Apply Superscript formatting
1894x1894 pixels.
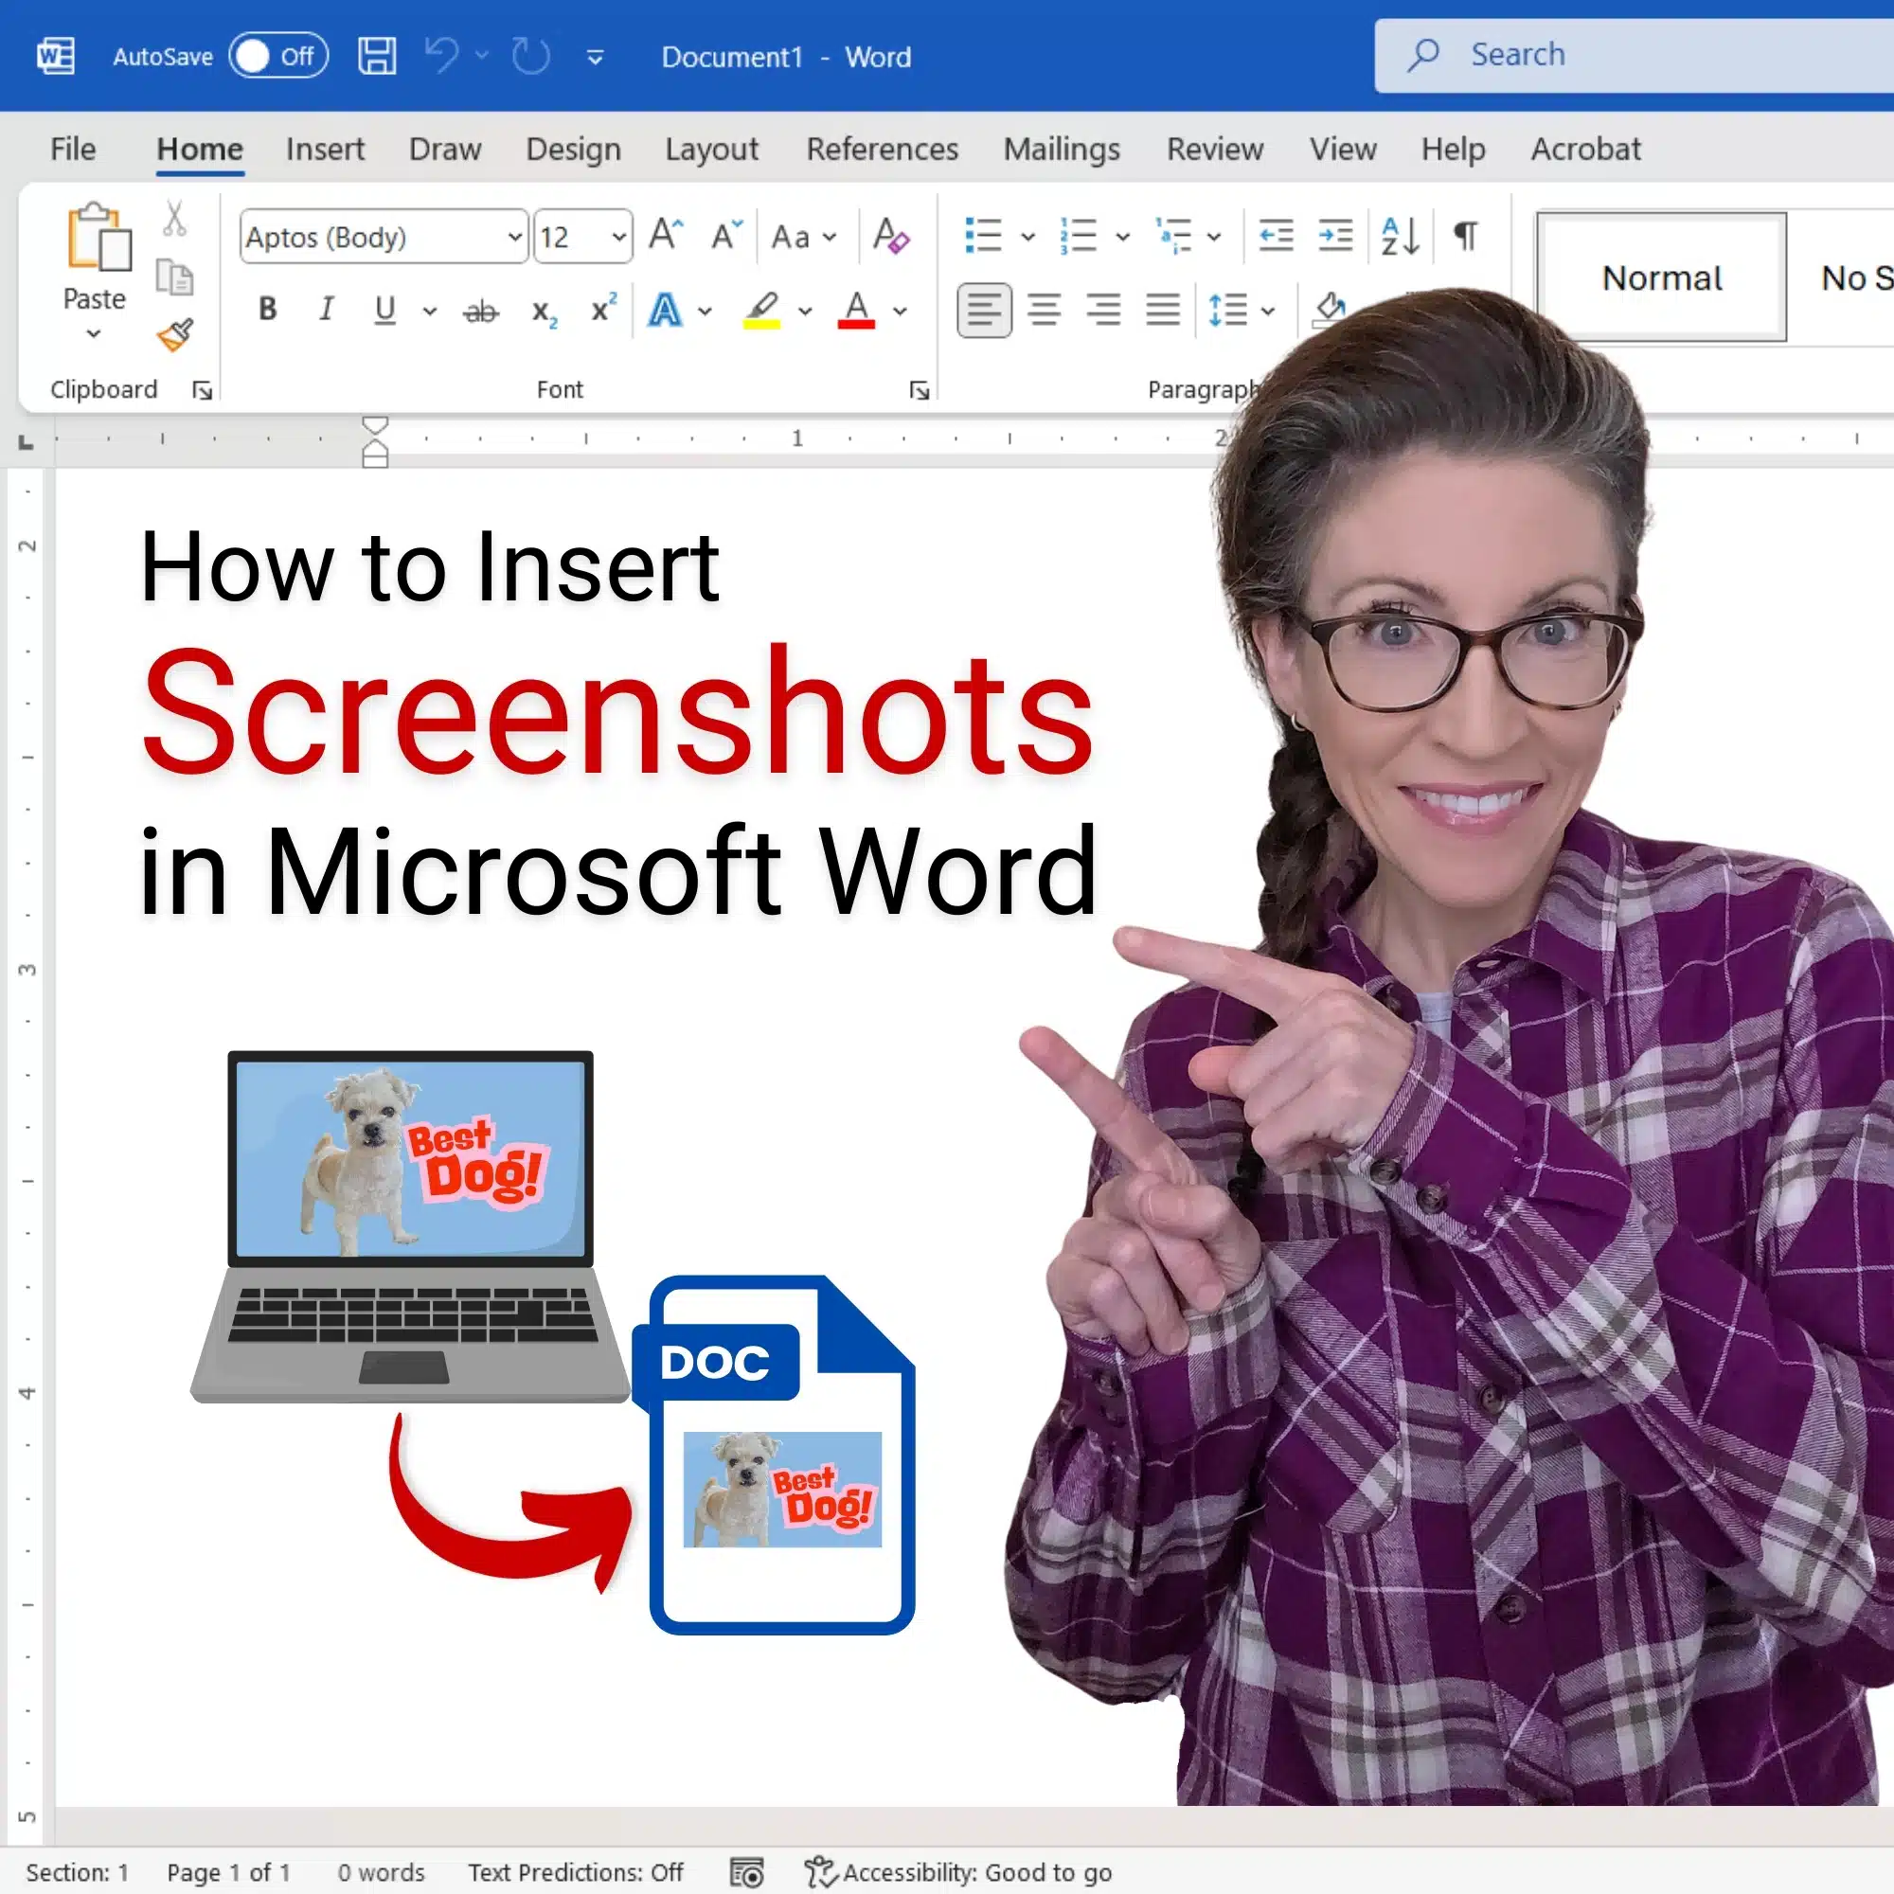coord(604,308)
